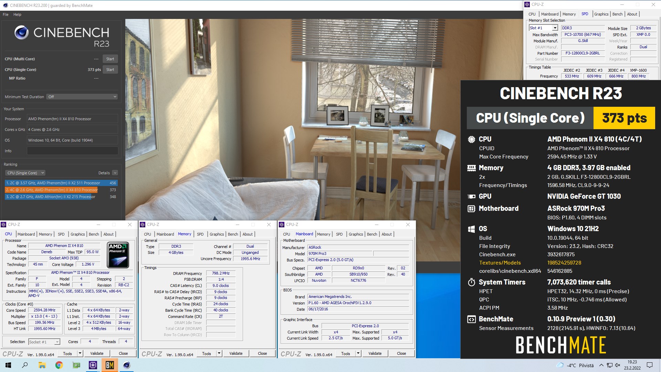Open taskbar search magnifier
Image resolution: width=661 pixels, height=372 pixels.
[x=25, y=365]
